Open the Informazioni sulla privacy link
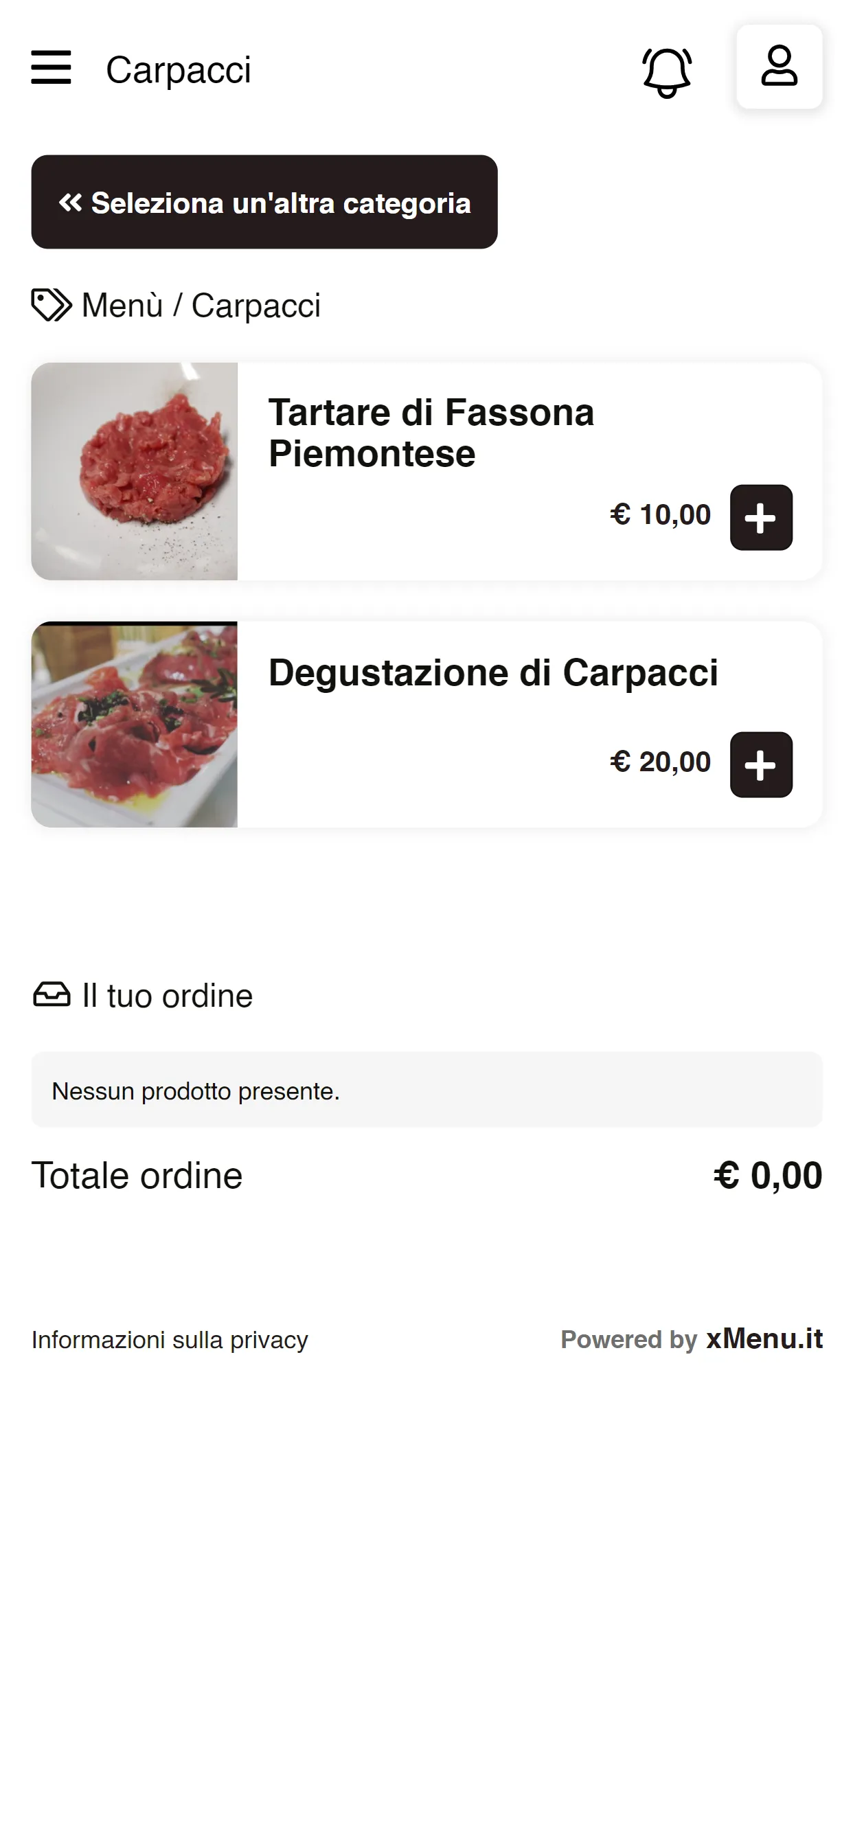The image size is (853, 1846). click(170, 1339)
